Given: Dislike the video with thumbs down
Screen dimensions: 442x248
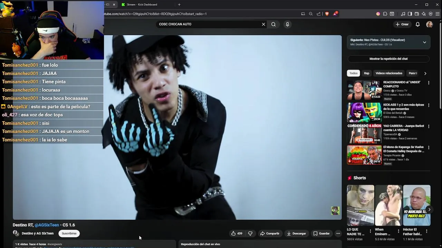Looking at the screenshot, I should pos(250,234).
